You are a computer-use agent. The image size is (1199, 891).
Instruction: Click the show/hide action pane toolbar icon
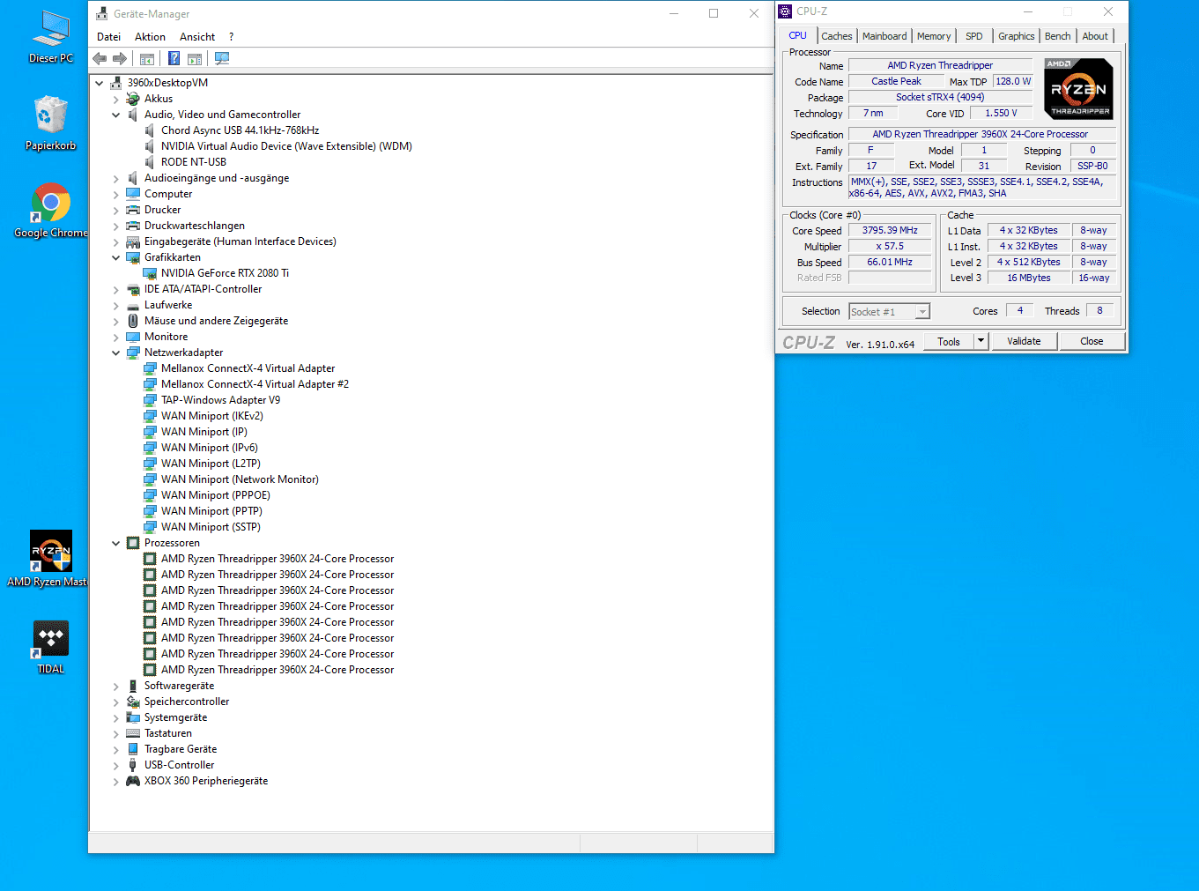195,59
